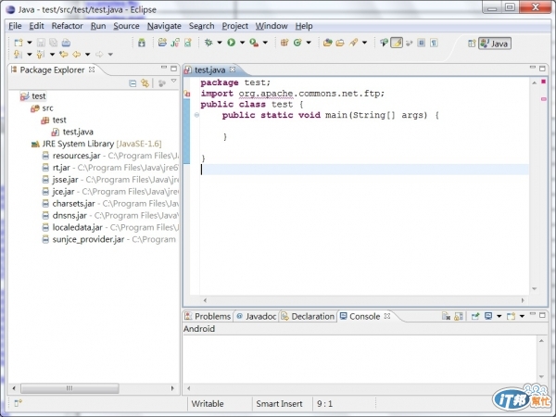Open the Window menu

pos(272,26)
